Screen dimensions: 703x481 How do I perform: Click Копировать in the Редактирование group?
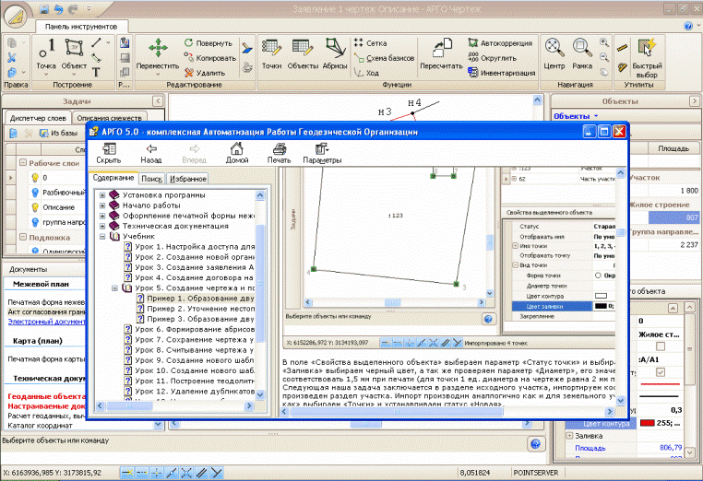tap(209, 58)
